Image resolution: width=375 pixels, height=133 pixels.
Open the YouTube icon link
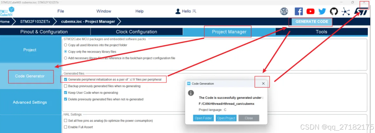click(310, 11)
